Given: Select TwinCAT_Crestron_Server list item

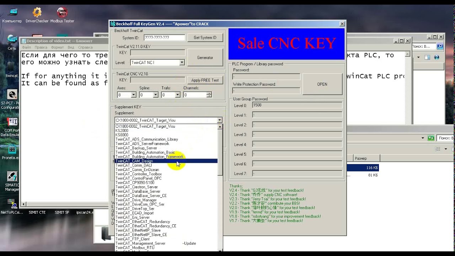Looking at the screenshot, I should (x=166, y=187).
